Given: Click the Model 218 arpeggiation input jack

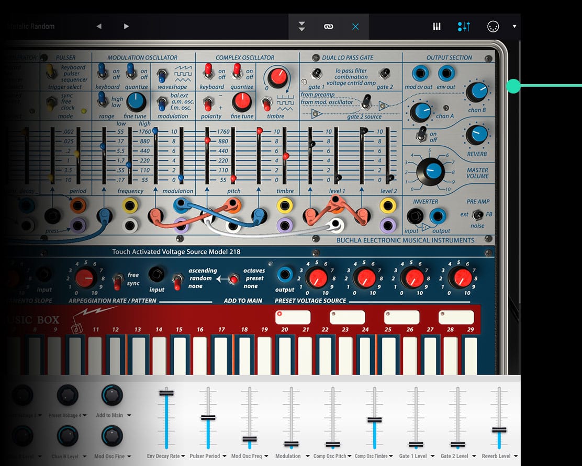Looking at the screenshot, I should (x=156, y=275).
